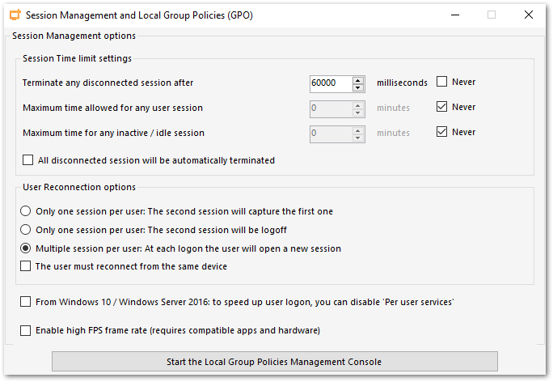Enable high FPS frame rate checkbox
Viewport: 553px width, 382px height.
(27, 330)
